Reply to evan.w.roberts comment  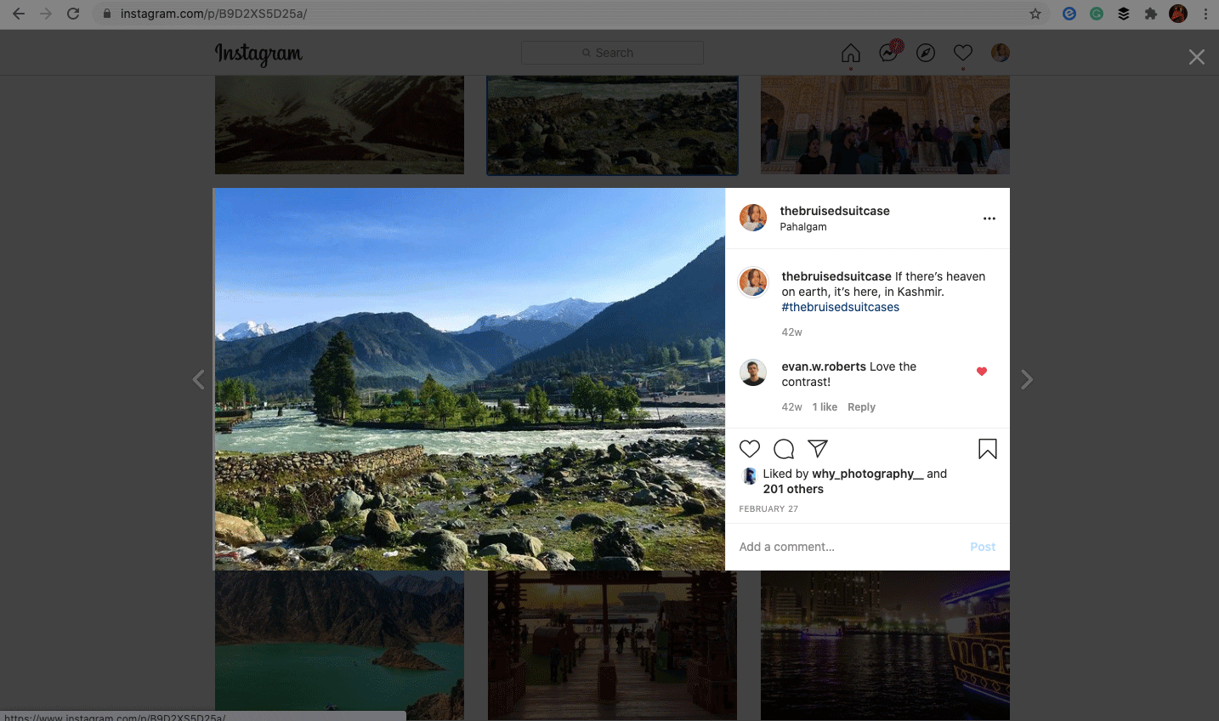pos(861,407)
